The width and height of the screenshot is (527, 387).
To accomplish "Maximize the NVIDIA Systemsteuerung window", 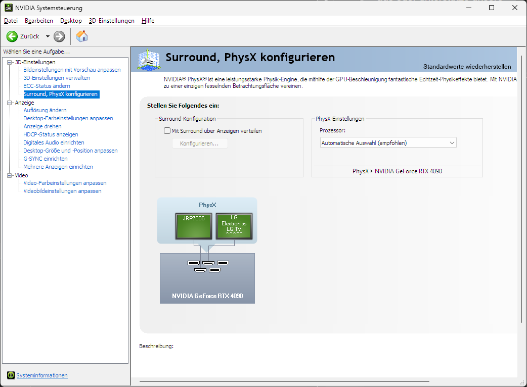I will coord(492,8).
